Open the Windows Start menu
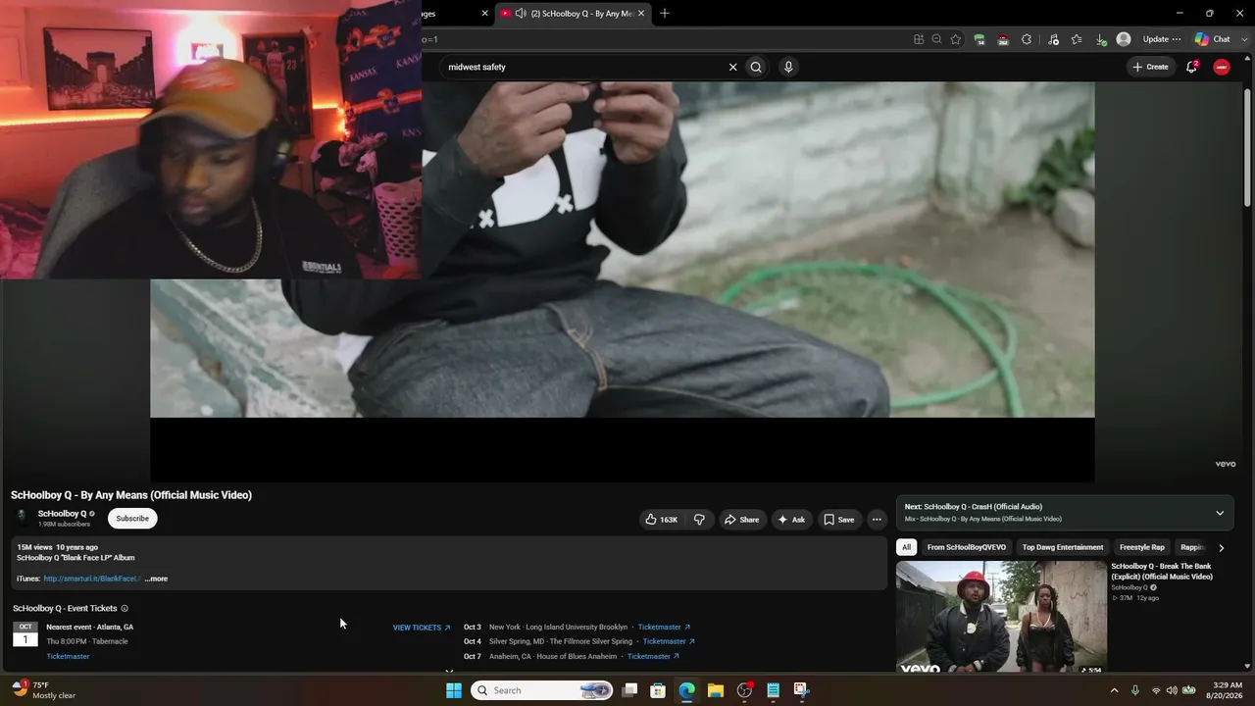 (454, 690)
